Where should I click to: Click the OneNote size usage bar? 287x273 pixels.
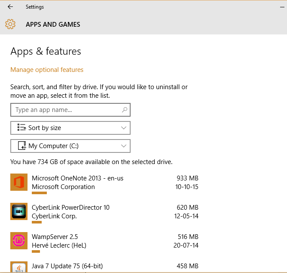(x=39, y=193)
